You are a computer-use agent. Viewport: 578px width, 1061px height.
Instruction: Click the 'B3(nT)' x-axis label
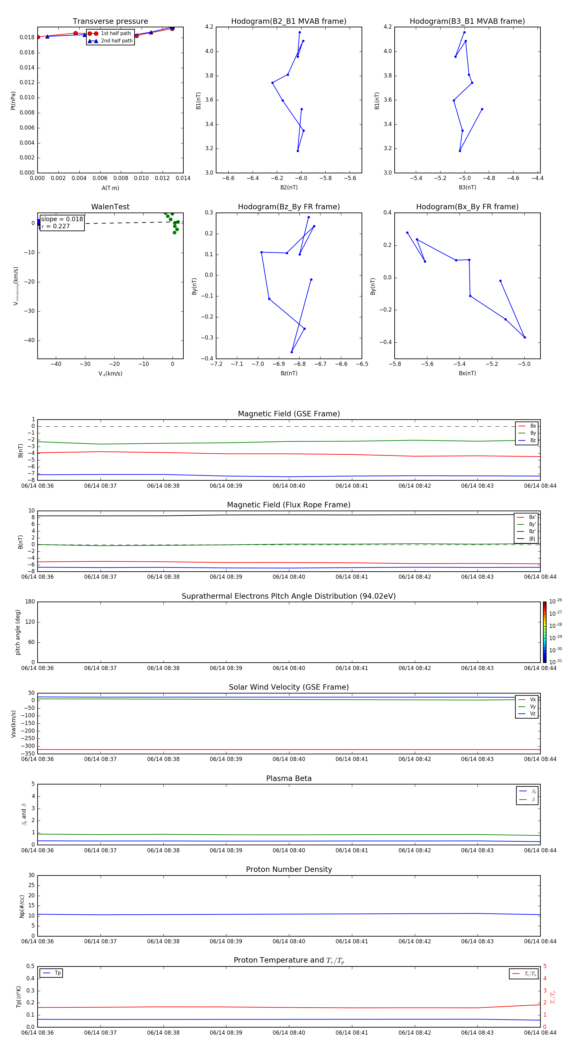pyautogui.click(x=467, y=187)
